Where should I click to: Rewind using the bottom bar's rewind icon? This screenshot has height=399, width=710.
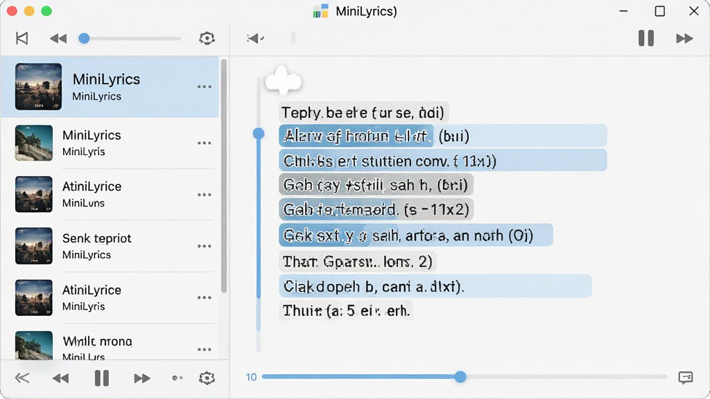point(61,378)
